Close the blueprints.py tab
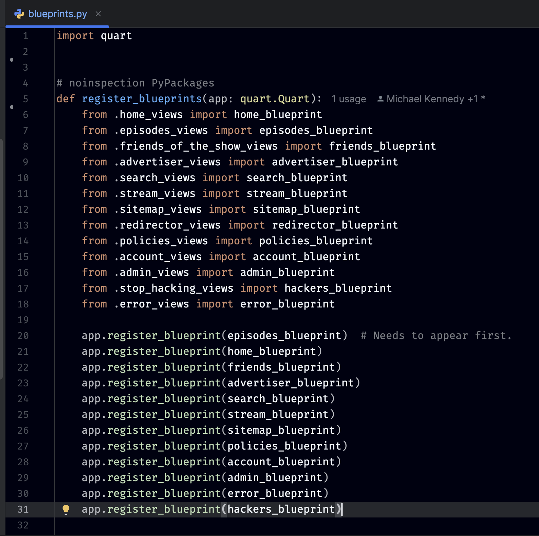The height and width of the screenshot is (536, 539). pos(98,14)
